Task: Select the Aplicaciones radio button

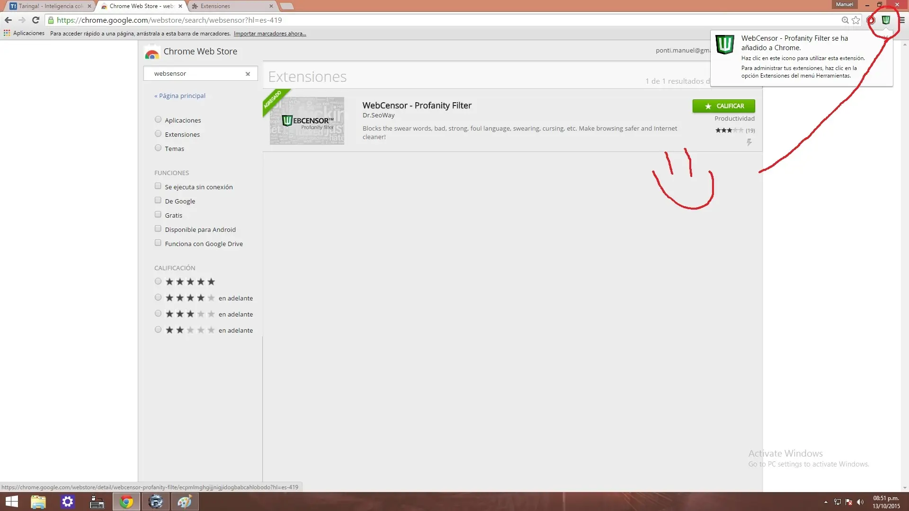Action: [x=158, y=120]
